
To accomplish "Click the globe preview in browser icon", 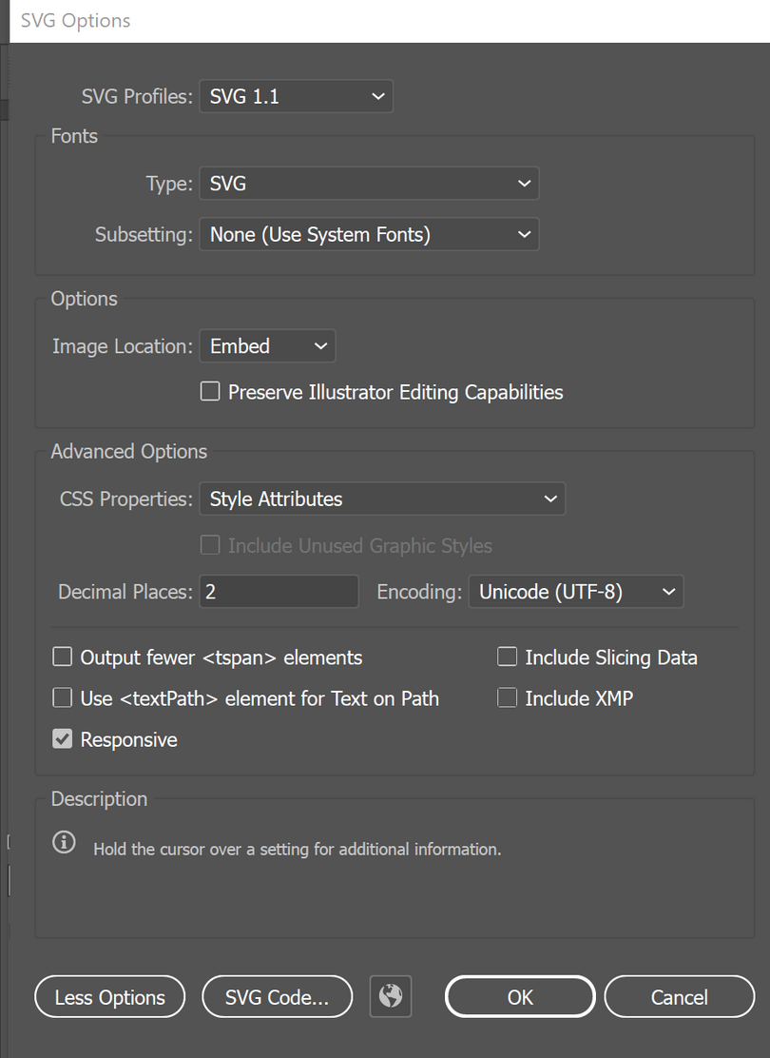I will pos(391,996).
